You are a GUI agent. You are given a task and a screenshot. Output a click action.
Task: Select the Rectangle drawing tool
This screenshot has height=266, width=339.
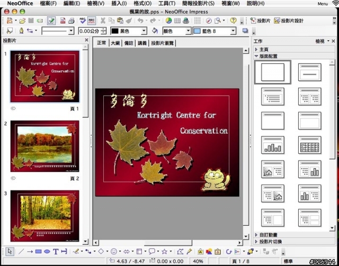(38, 252)
